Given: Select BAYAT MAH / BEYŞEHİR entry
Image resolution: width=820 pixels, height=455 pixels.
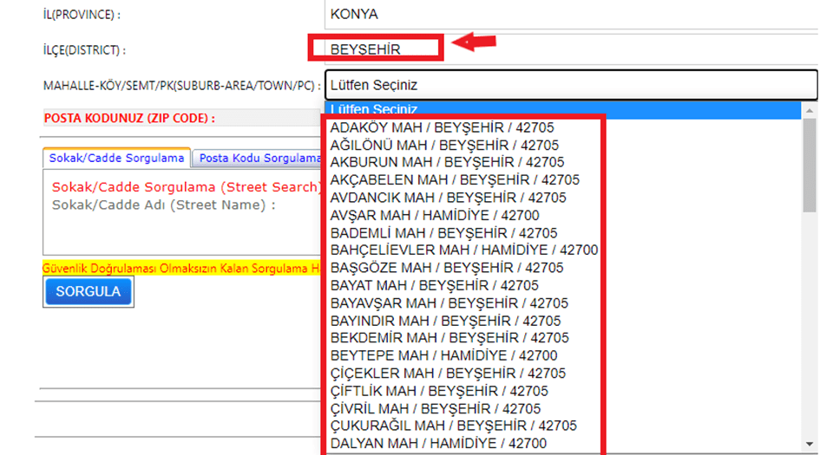Looking at the screenshot, I should (x=434, y=285).
